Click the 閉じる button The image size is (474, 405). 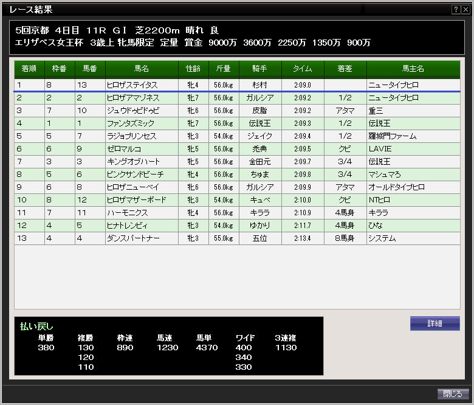coord(453,394)
